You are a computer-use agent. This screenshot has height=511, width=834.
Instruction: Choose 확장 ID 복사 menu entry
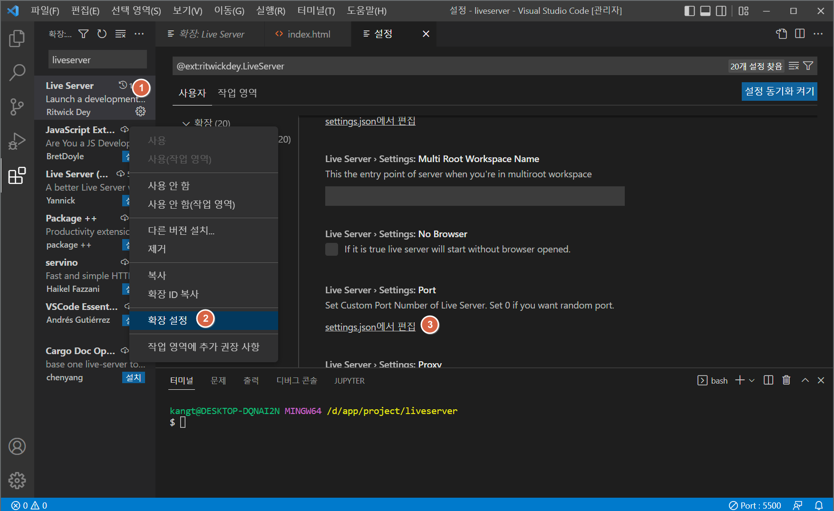pos(204,294)
